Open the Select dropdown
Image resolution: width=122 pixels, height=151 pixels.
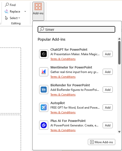tap(15, 18)
